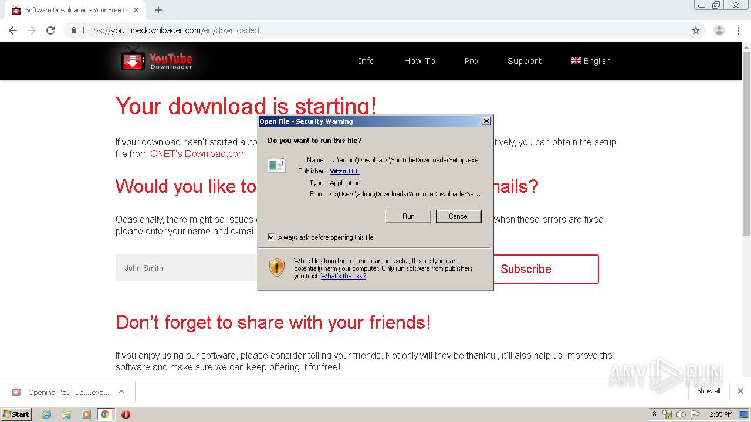Open the What's the risk? link
This screenshot has width=751, height=422.
(343, 276)
